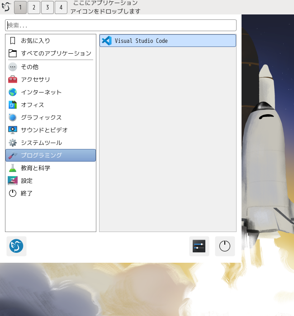Click the power logout button at bottom

[x=225, y=246]
